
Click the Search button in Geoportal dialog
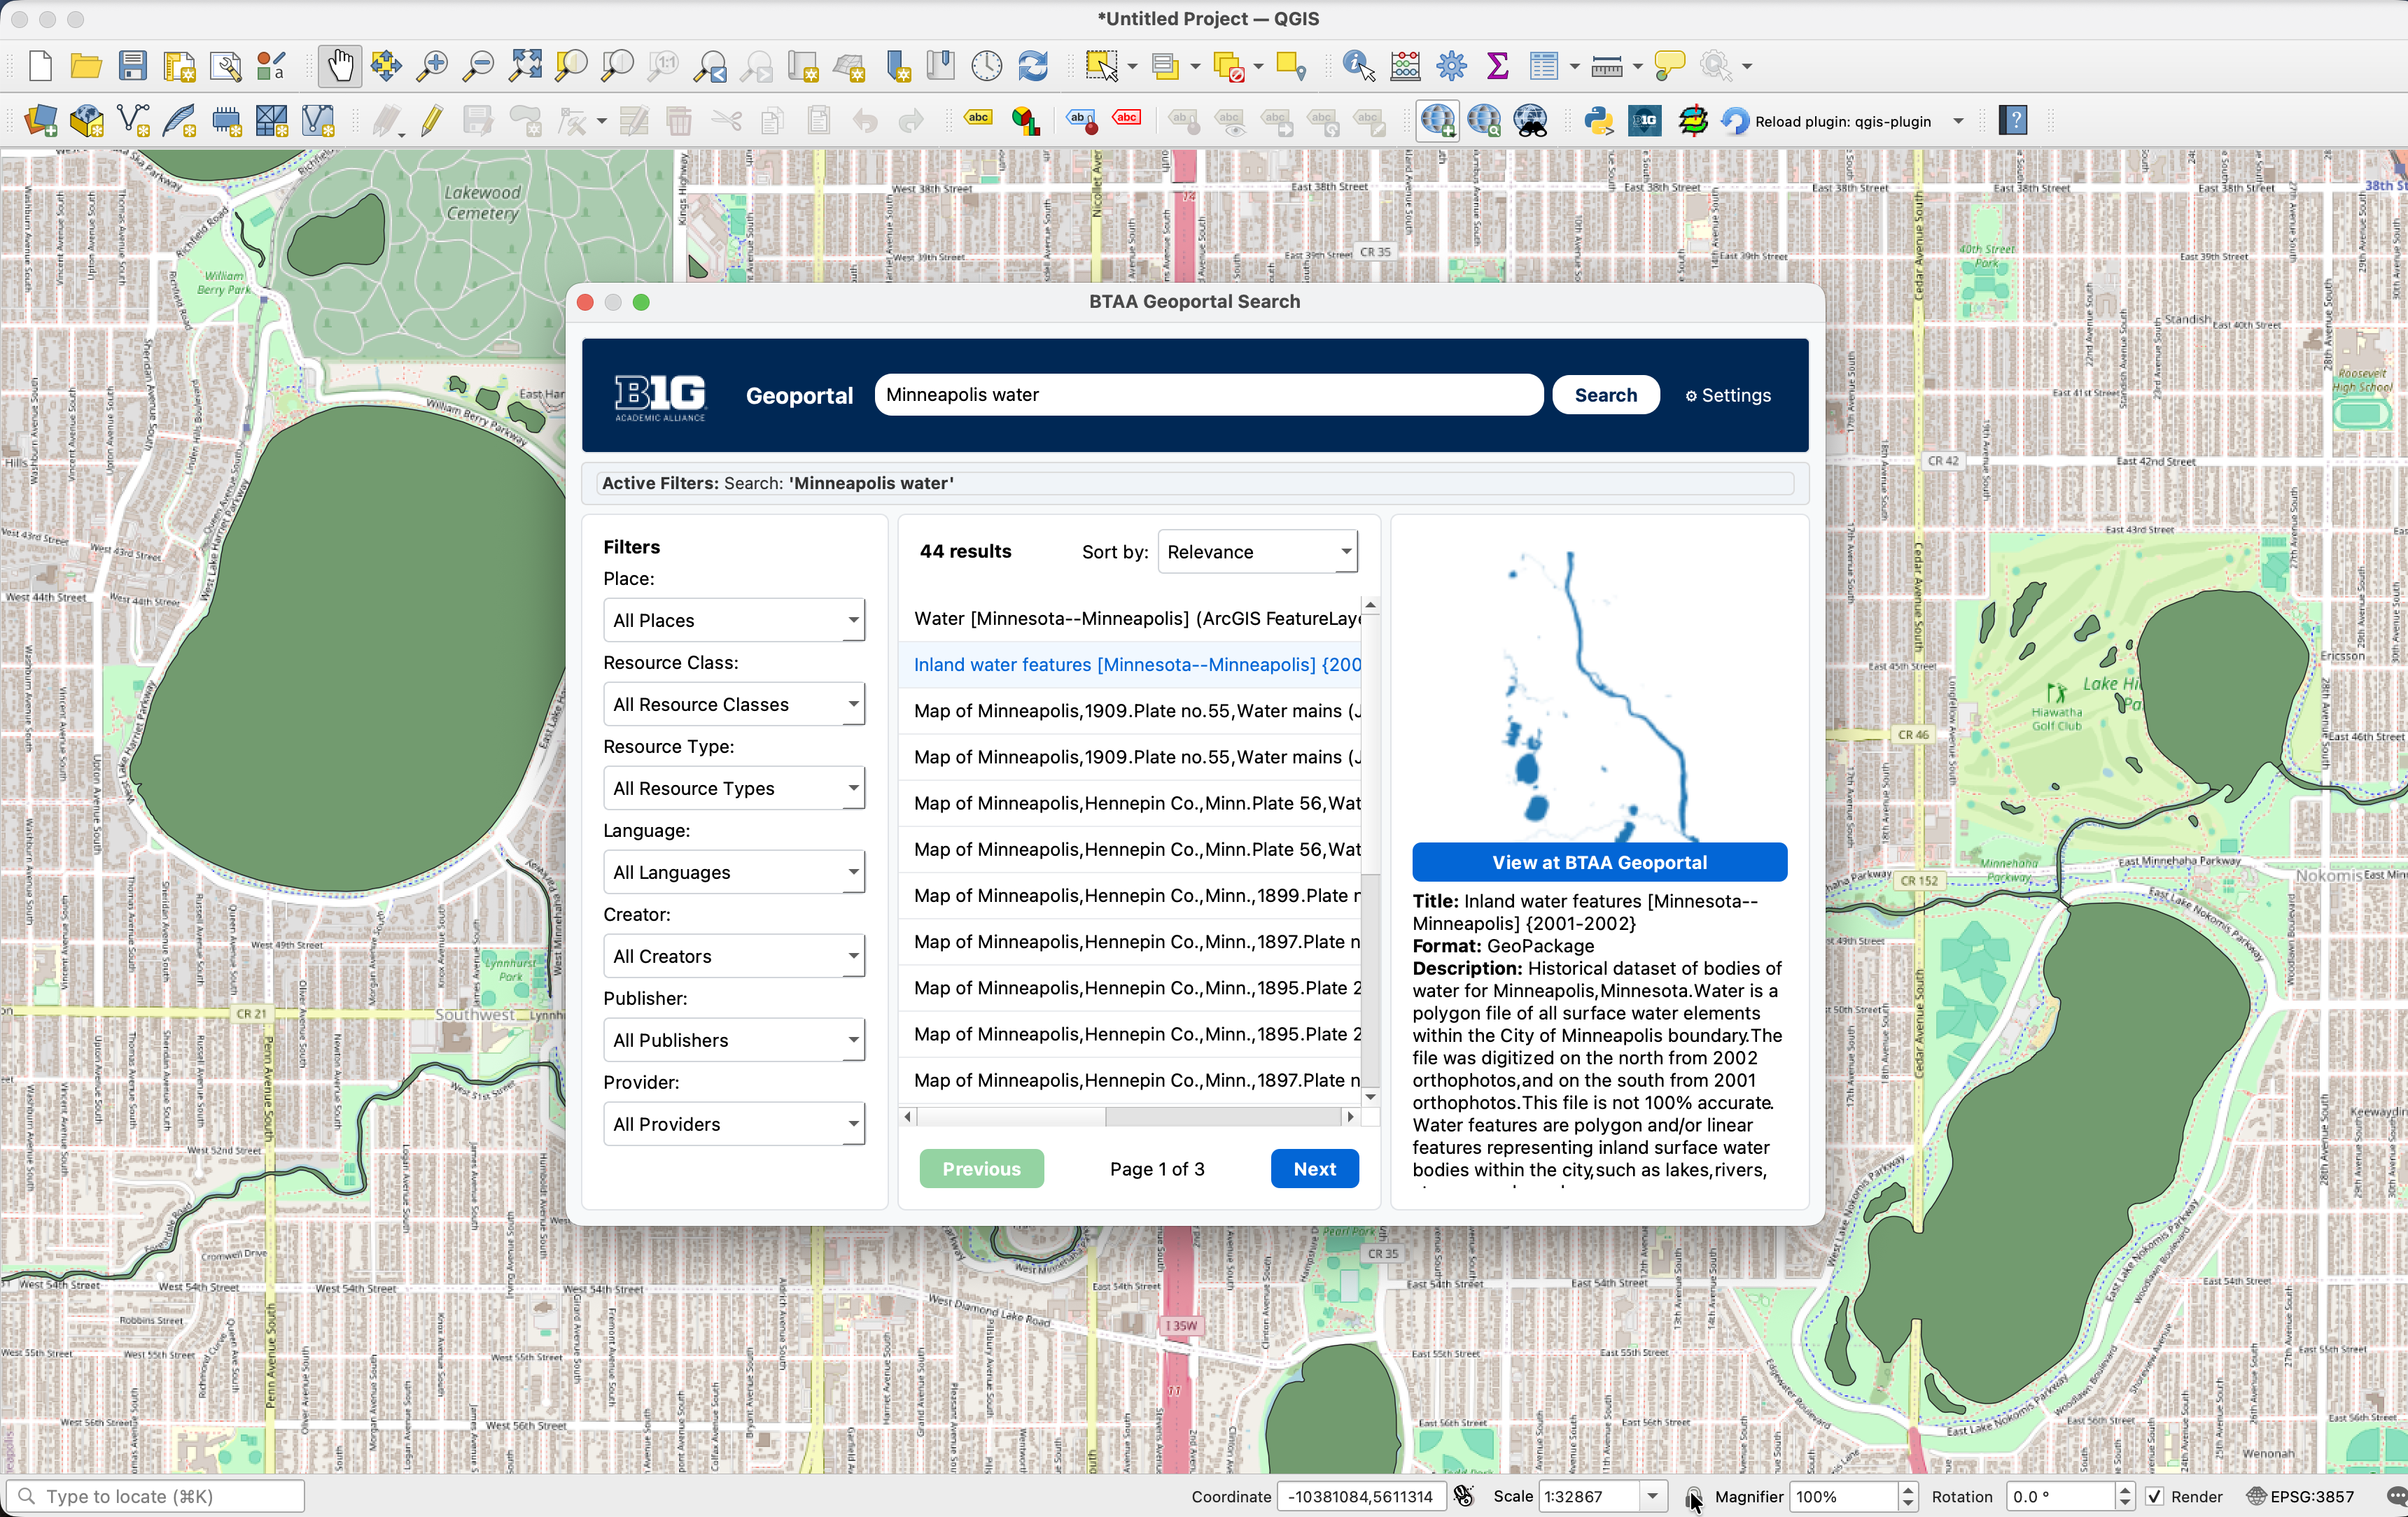pyautogui.click(x=1605, y=394)
